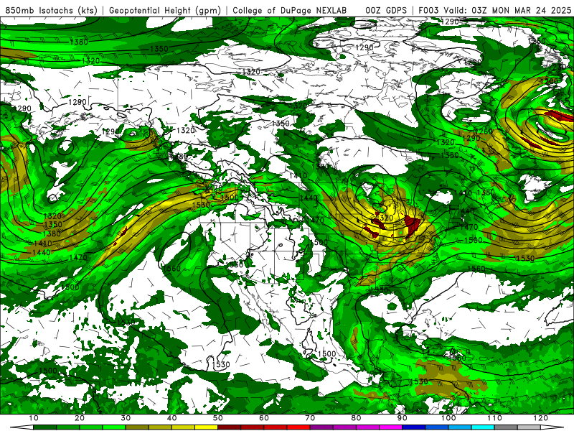
Task: Click the 1250 height contour label
Action: tap(537, 41)
